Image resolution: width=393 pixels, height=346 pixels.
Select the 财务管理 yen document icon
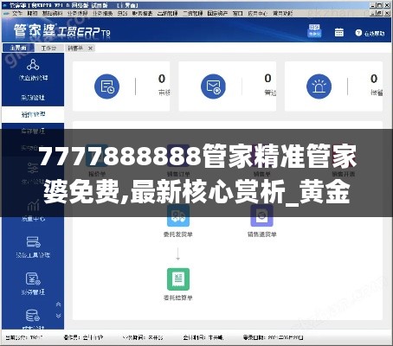tap(33, 279)
